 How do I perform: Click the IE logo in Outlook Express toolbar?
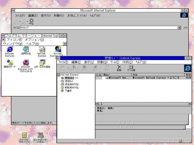tap(188, 68)
